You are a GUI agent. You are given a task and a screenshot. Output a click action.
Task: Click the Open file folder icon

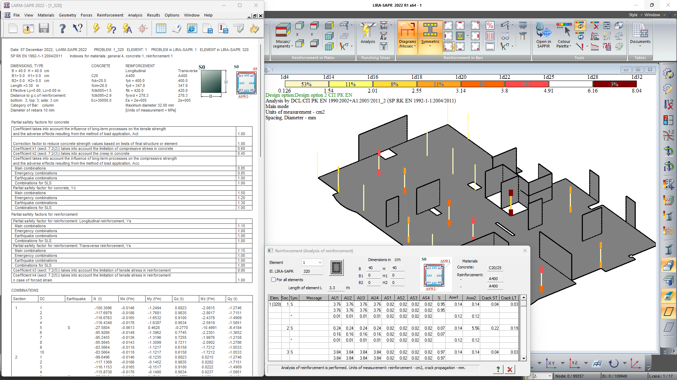pos(28,28)
